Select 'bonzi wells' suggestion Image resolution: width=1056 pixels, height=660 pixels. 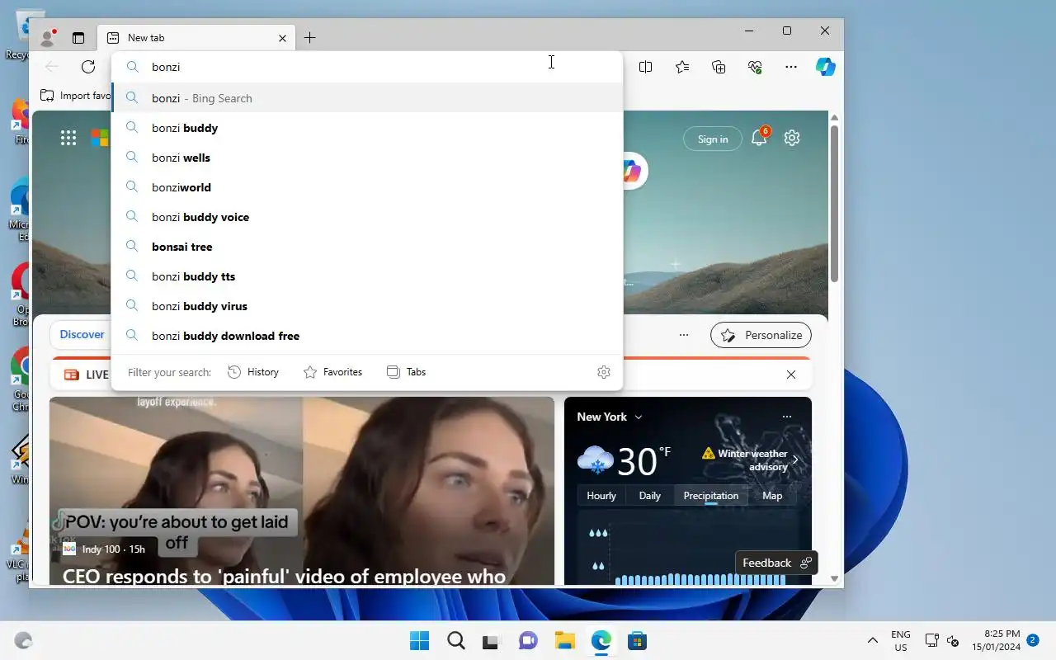367,158
